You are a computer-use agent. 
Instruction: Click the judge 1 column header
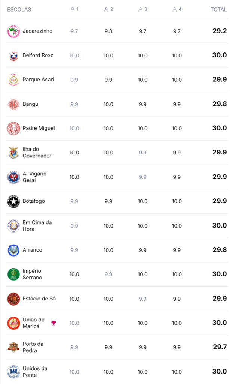74,9
